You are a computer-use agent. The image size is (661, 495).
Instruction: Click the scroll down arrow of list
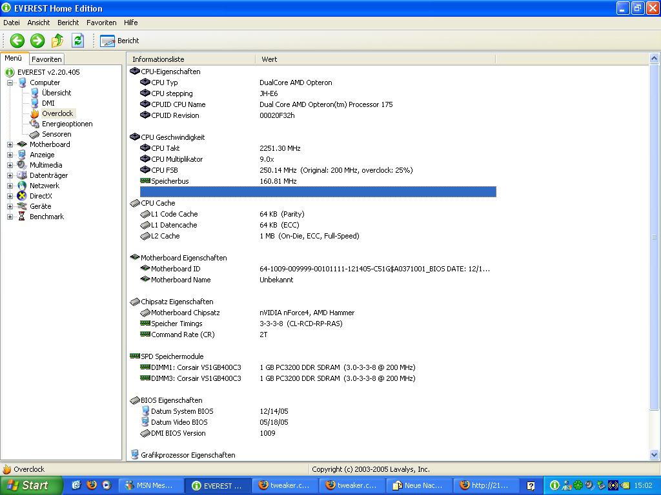655,455
